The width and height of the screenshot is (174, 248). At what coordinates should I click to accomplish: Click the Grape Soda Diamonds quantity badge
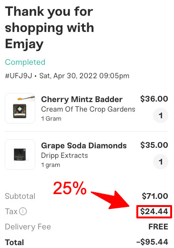point(161,162)
